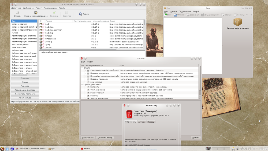Open Фајл menu in Чистач

tap(83, 62)
